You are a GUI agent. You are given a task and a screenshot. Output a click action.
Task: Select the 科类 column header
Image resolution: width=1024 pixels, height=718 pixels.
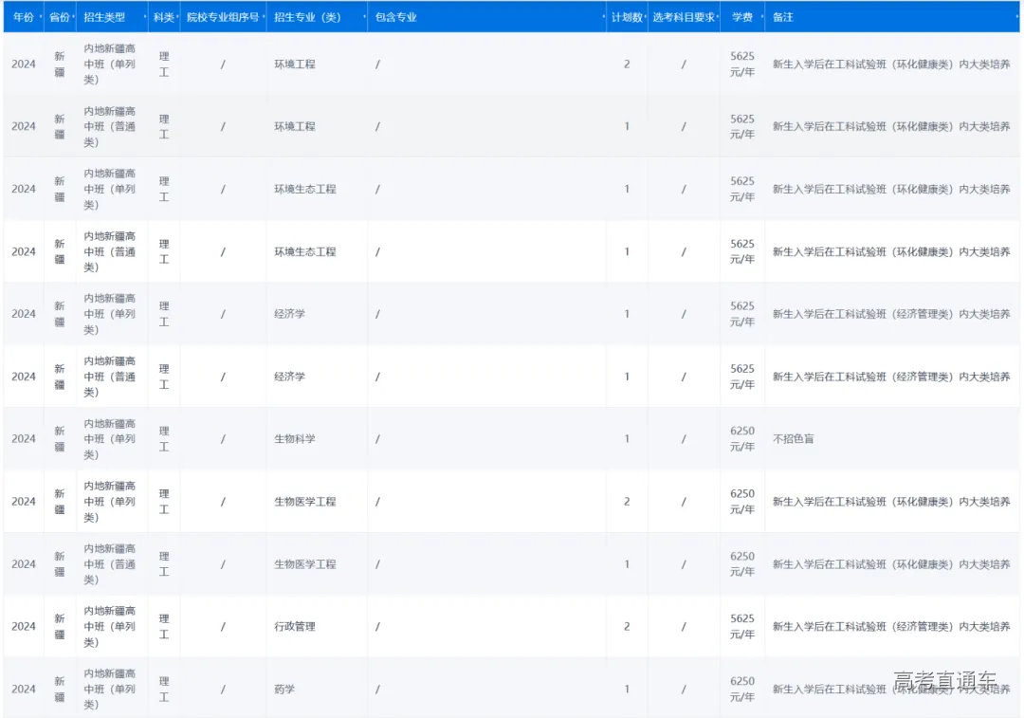[163, 17]
